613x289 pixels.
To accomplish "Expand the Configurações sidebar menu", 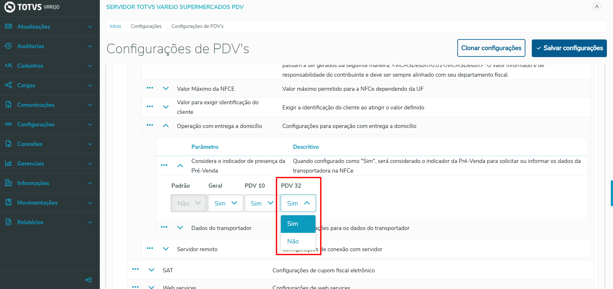I will pos(90,124).
